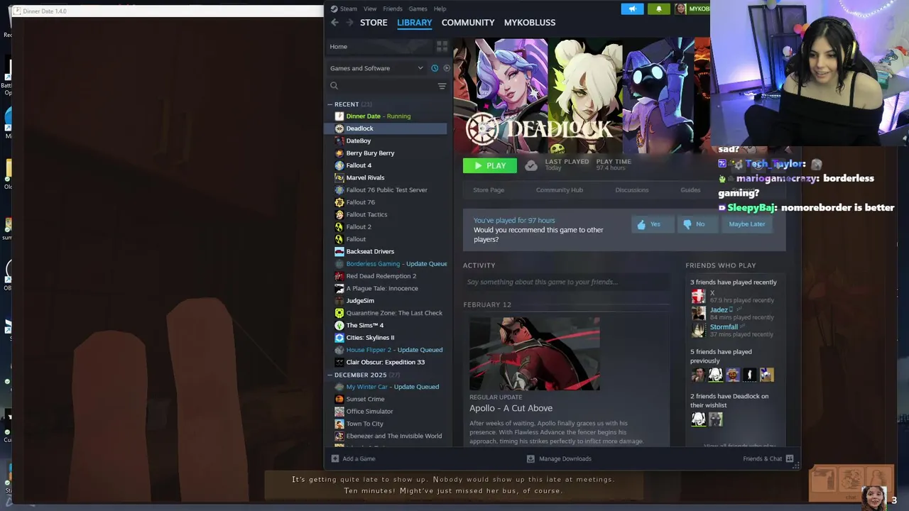Click the ready-to-play filter icon

point(447,68)
